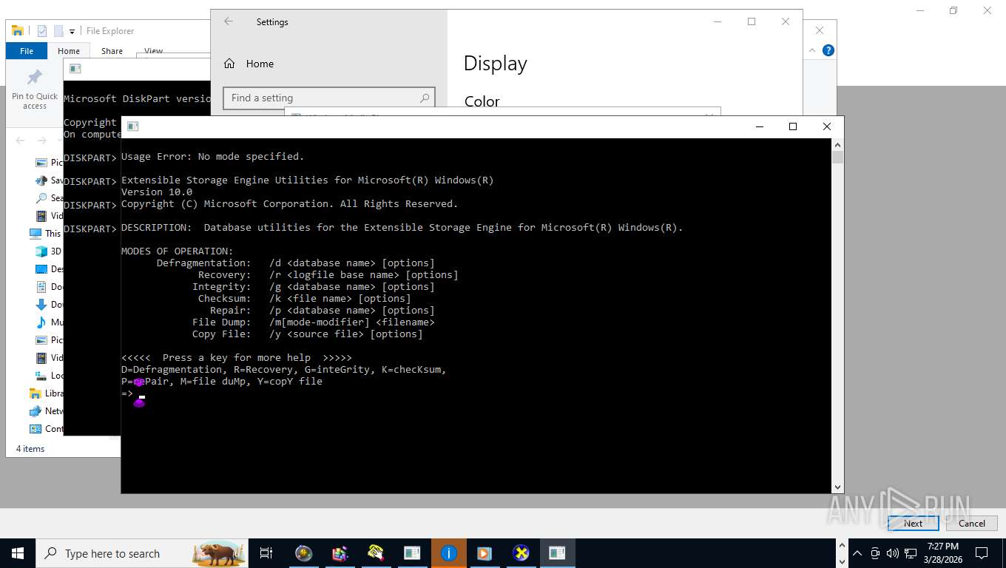Click the 'Version 10.0' console line
1006x568 pixels.
157,192
